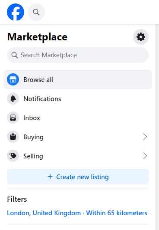The image size is (159, 230).
Task: Expand the Buying chevron arrow
Action: (145, 137)
